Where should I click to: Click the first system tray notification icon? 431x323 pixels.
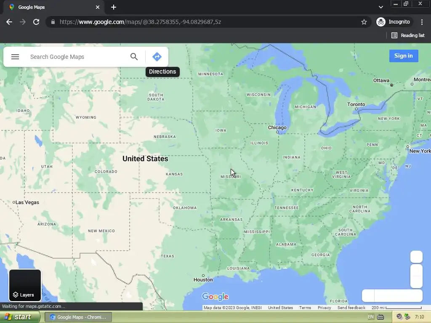[399, 317]
